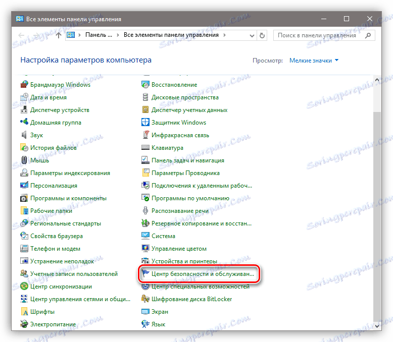Screen dimensions: 393x342
Task: Open Панель задач и навигация link
Action: click(188, 160)
